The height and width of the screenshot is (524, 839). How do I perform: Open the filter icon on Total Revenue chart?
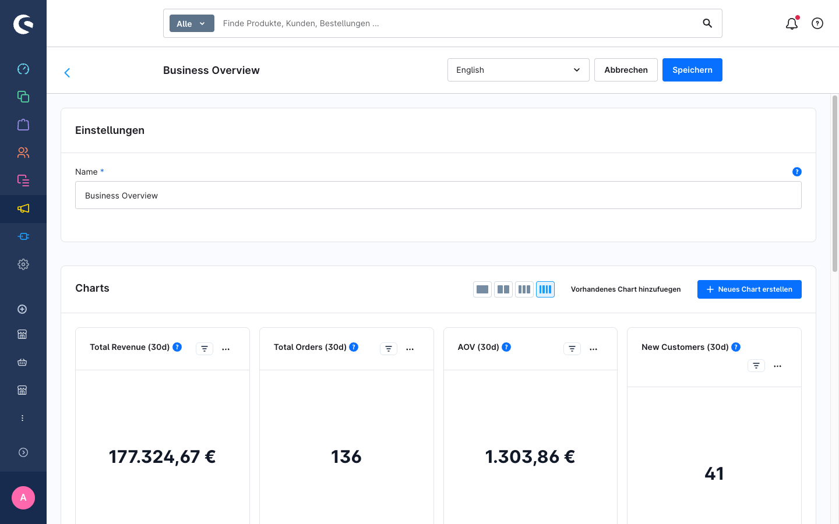(x=205, y=349)
